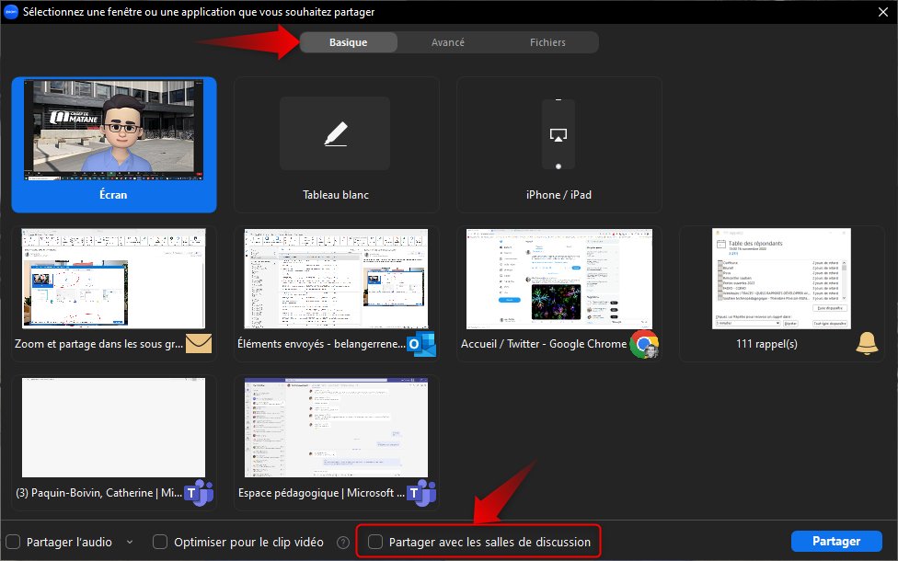Click the blue Partager button
898x561 pixels.
click(836, 541)
